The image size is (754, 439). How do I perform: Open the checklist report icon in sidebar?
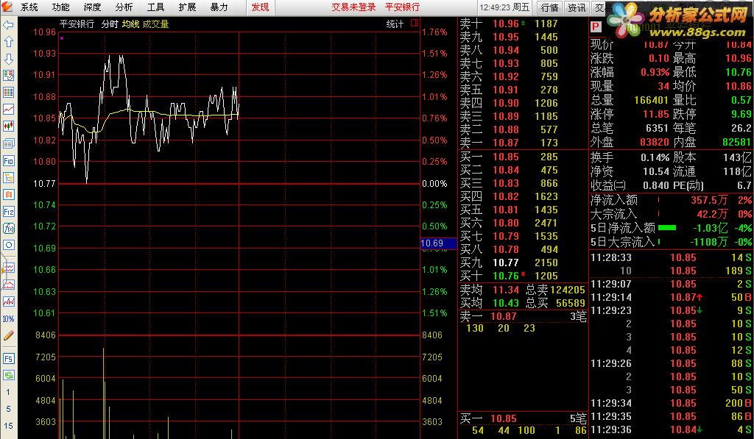point(8,76)
